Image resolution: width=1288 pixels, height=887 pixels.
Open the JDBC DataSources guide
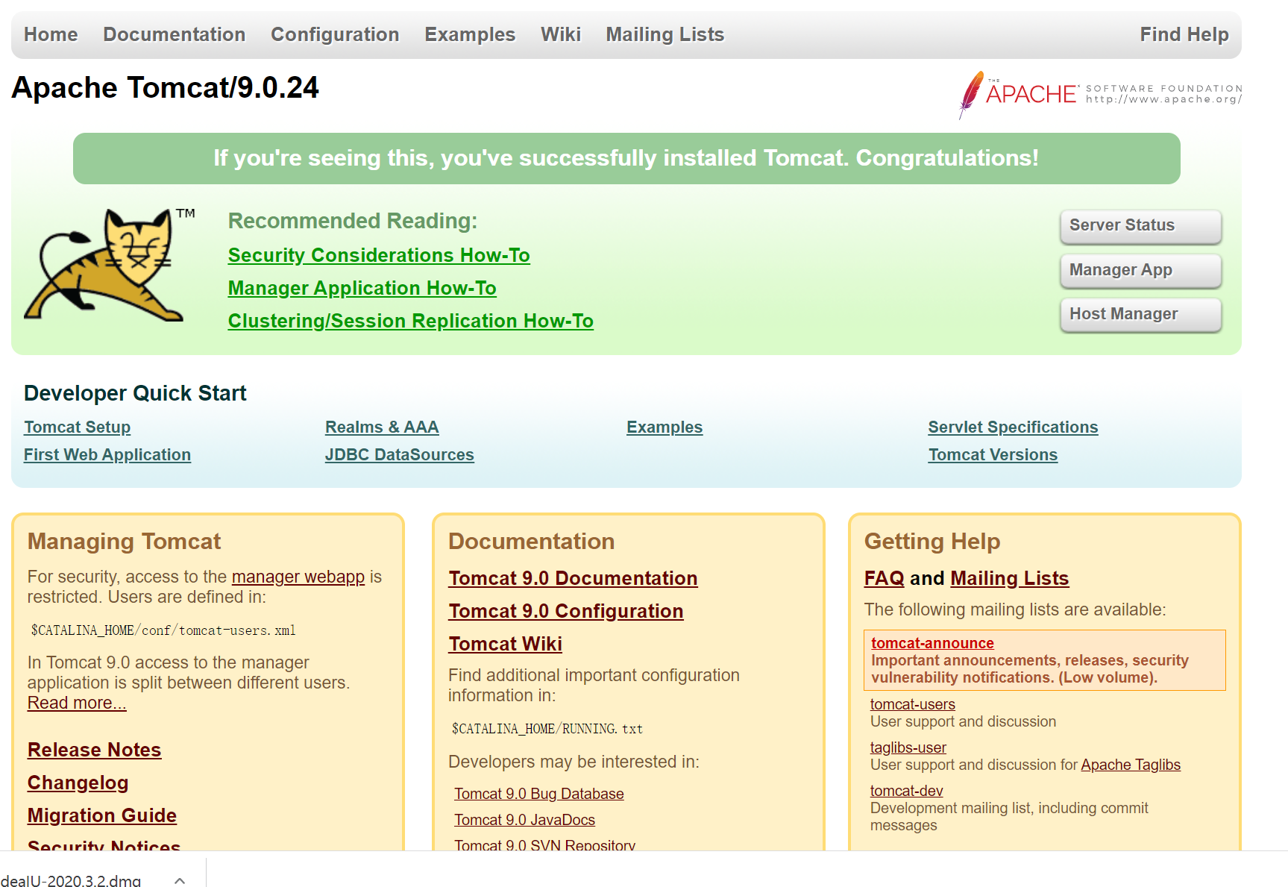coord(399,454)
